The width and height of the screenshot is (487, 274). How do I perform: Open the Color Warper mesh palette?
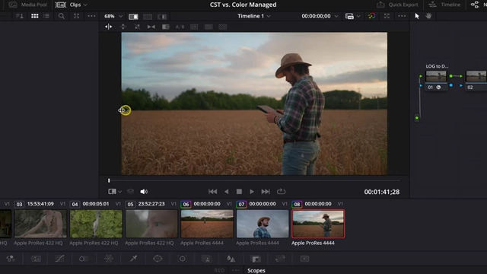click(x=109, y=259)
